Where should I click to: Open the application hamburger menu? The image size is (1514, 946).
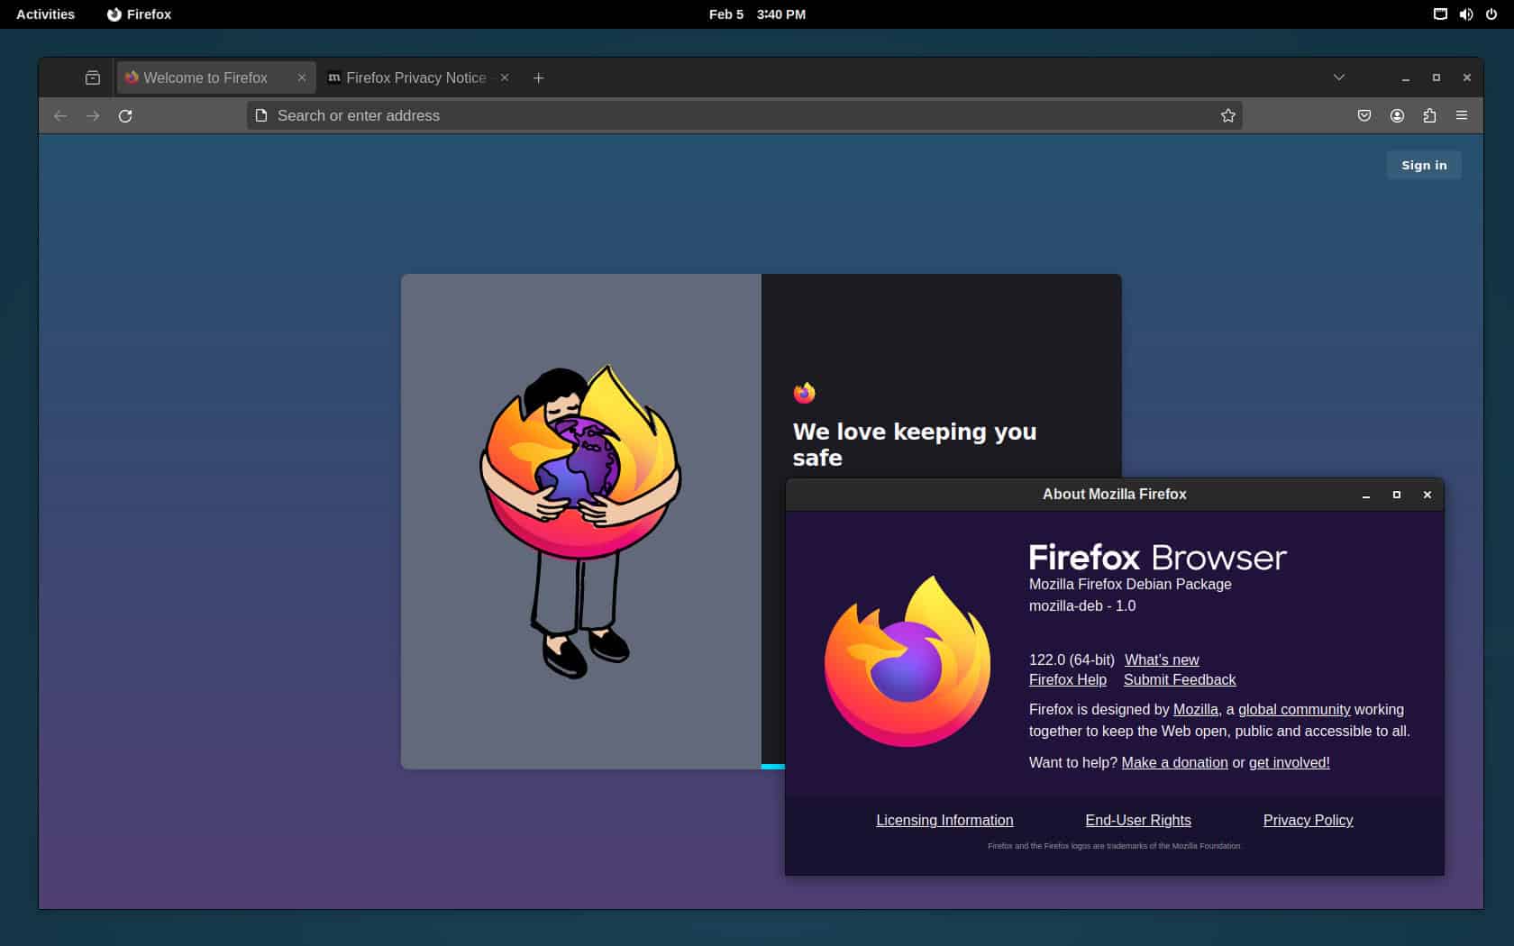coord(1462,115)
